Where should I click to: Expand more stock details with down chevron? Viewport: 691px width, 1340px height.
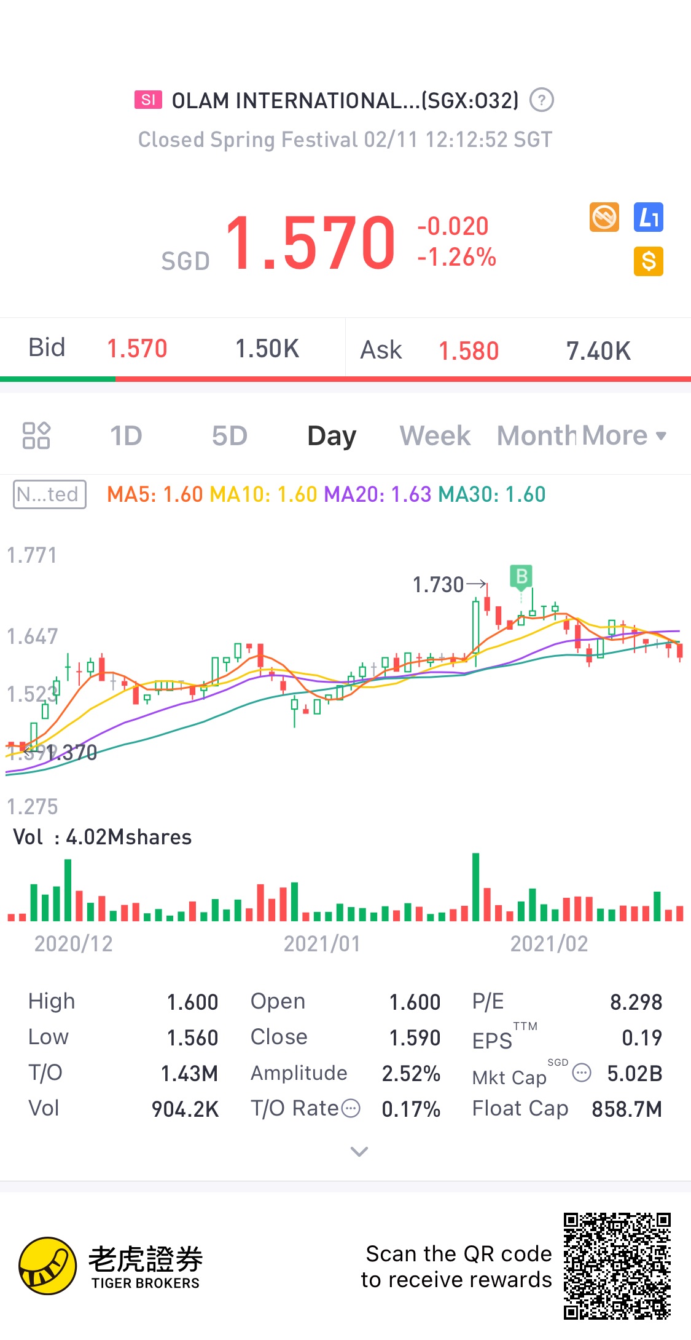pos(359,1151)
